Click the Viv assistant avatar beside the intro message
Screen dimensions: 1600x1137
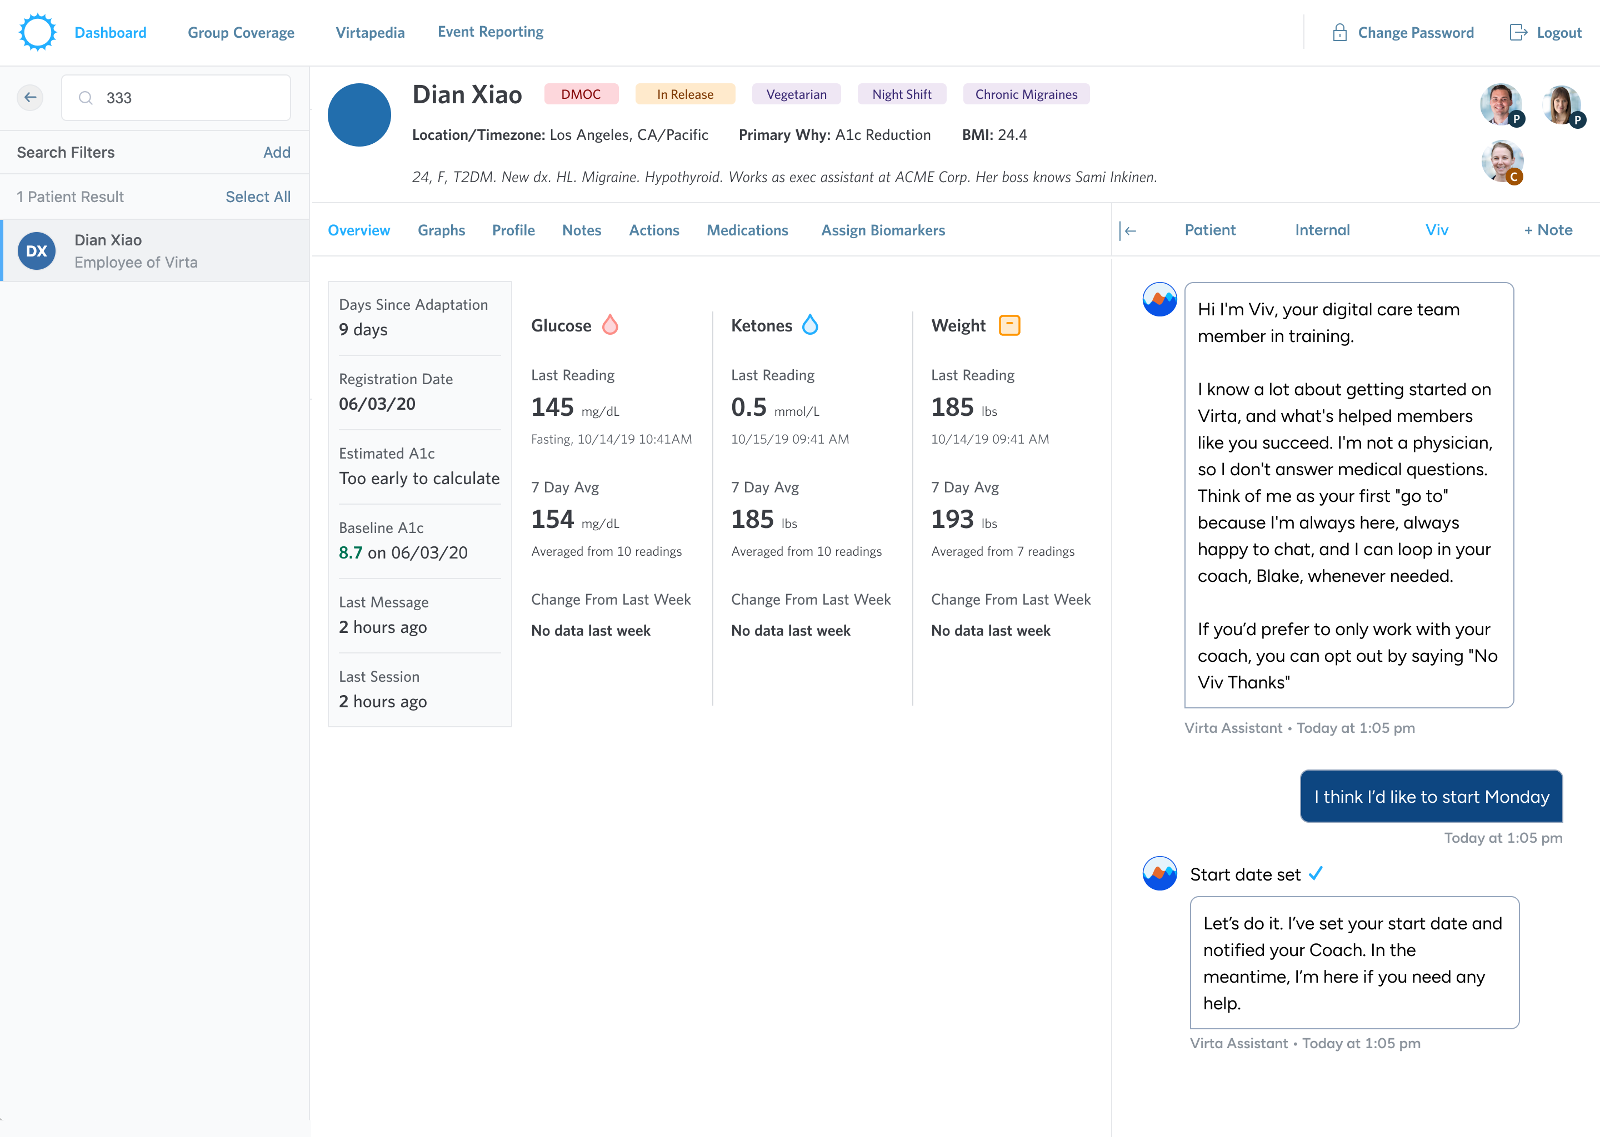[x=1159, y=300]
